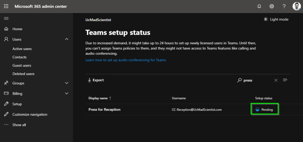Open Guest users
The width and height of the screenshot is (303, 142).
tap(22, 65)
